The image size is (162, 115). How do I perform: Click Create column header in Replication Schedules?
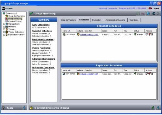pos(107,70)
